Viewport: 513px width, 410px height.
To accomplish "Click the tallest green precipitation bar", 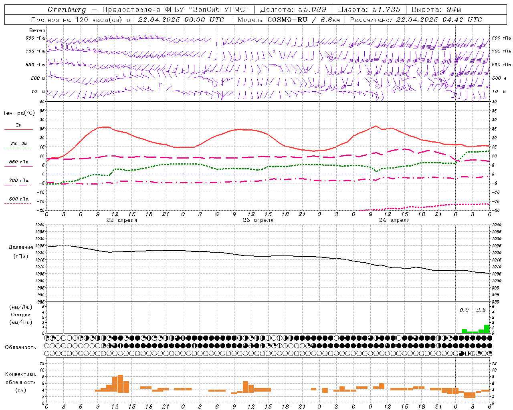I will [487, 329].
